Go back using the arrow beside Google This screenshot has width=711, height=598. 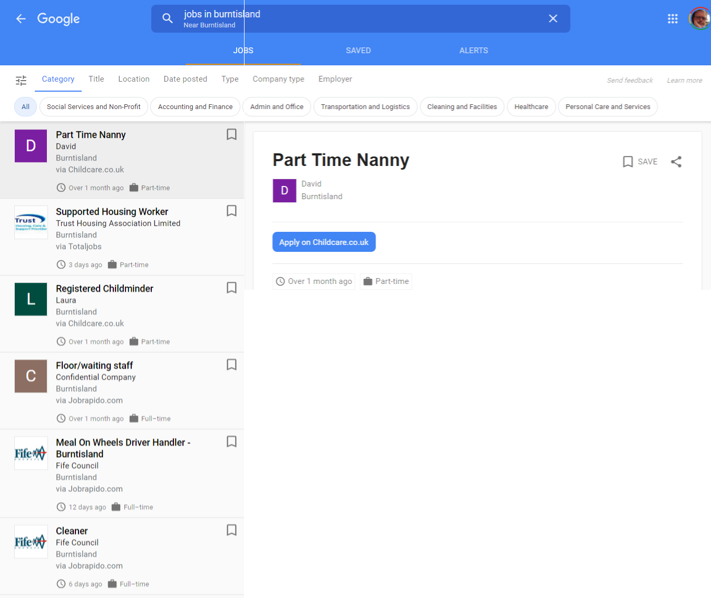21,19
